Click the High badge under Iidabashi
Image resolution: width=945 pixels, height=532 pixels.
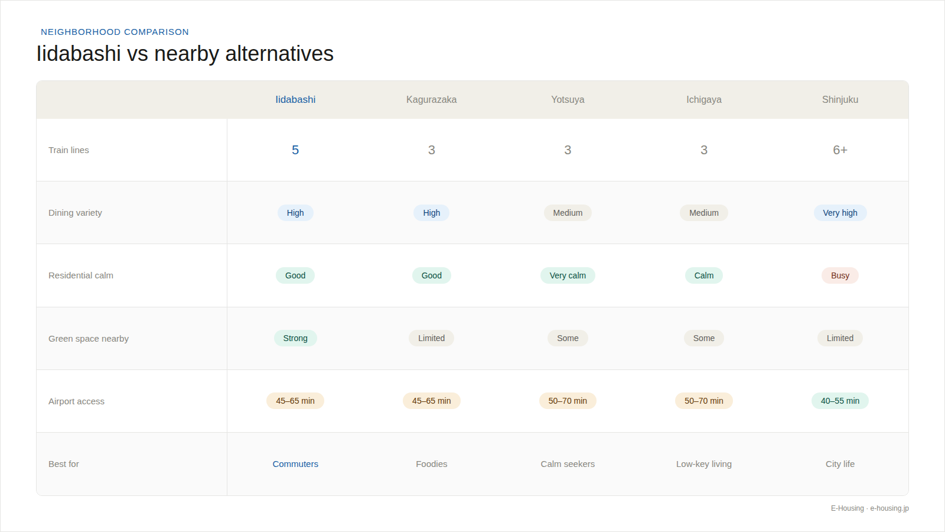(295, 213)
